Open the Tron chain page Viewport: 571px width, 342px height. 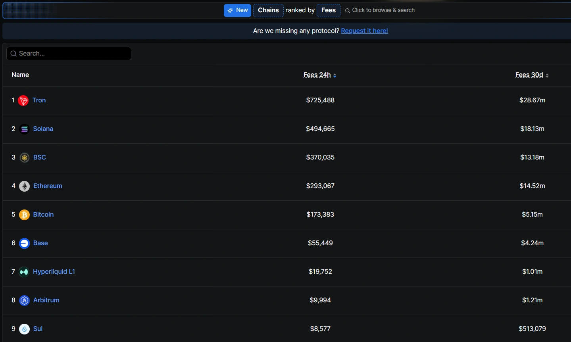[x=39, y=100]
